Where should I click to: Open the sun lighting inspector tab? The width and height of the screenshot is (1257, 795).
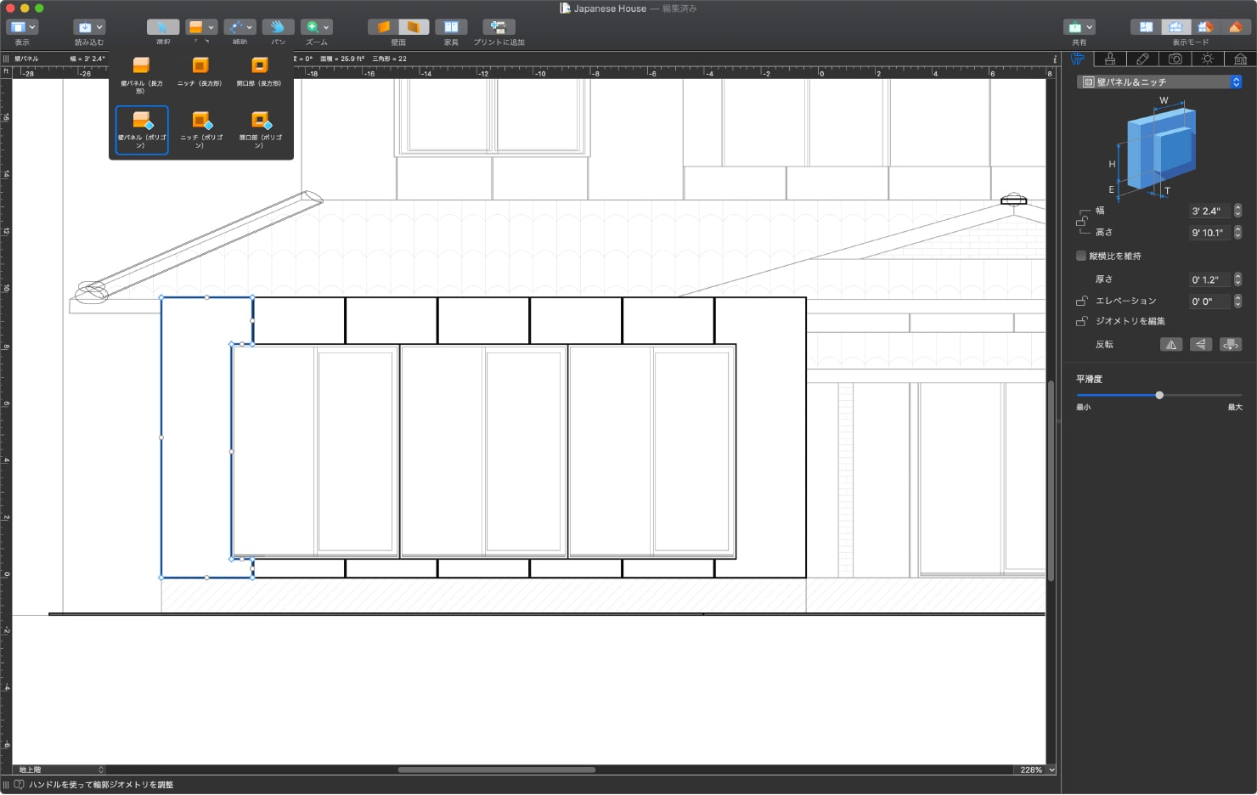point(1208,59)
